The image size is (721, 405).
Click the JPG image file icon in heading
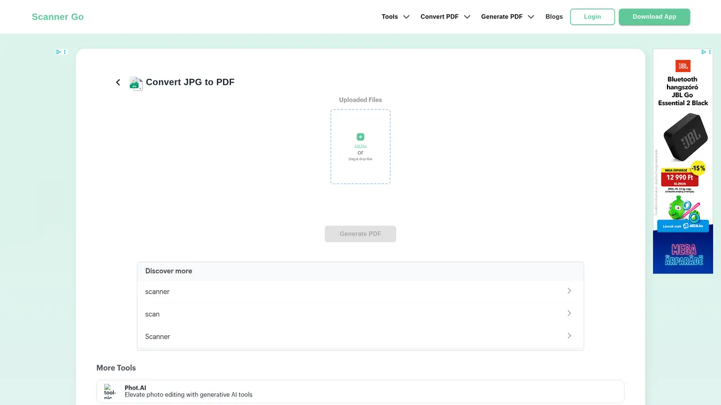pos(136,83)
